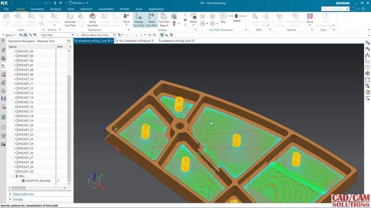
Task: Toggle Select Tool Path button
Action: [151, 20]
